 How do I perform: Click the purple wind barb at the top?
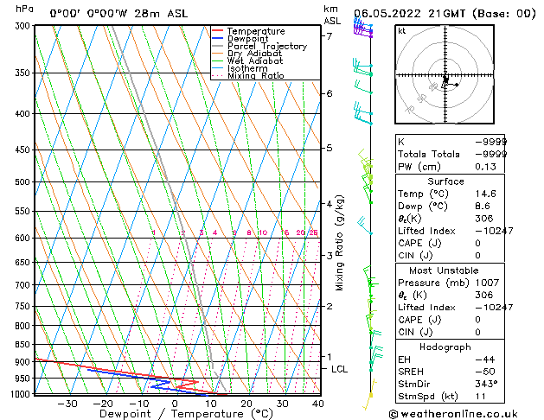click(362, 33)
